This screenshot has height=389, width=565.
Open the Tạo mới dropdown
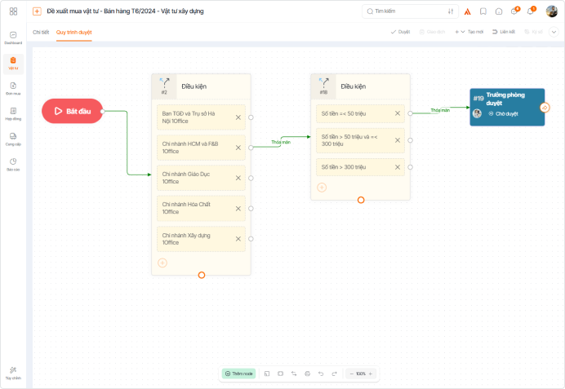pos(469,32)
